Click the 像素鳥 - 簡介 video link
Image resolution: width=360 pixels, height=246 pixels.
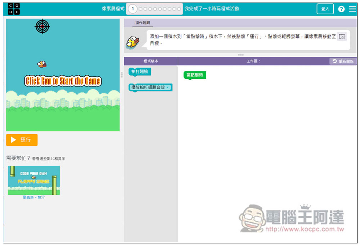click(x=34, y=197)
